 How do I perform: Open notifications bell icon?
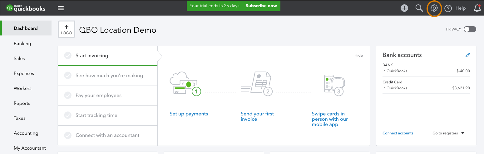477,8
